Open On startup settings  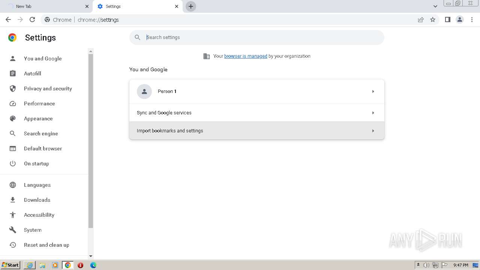click(x=36, y=163)
